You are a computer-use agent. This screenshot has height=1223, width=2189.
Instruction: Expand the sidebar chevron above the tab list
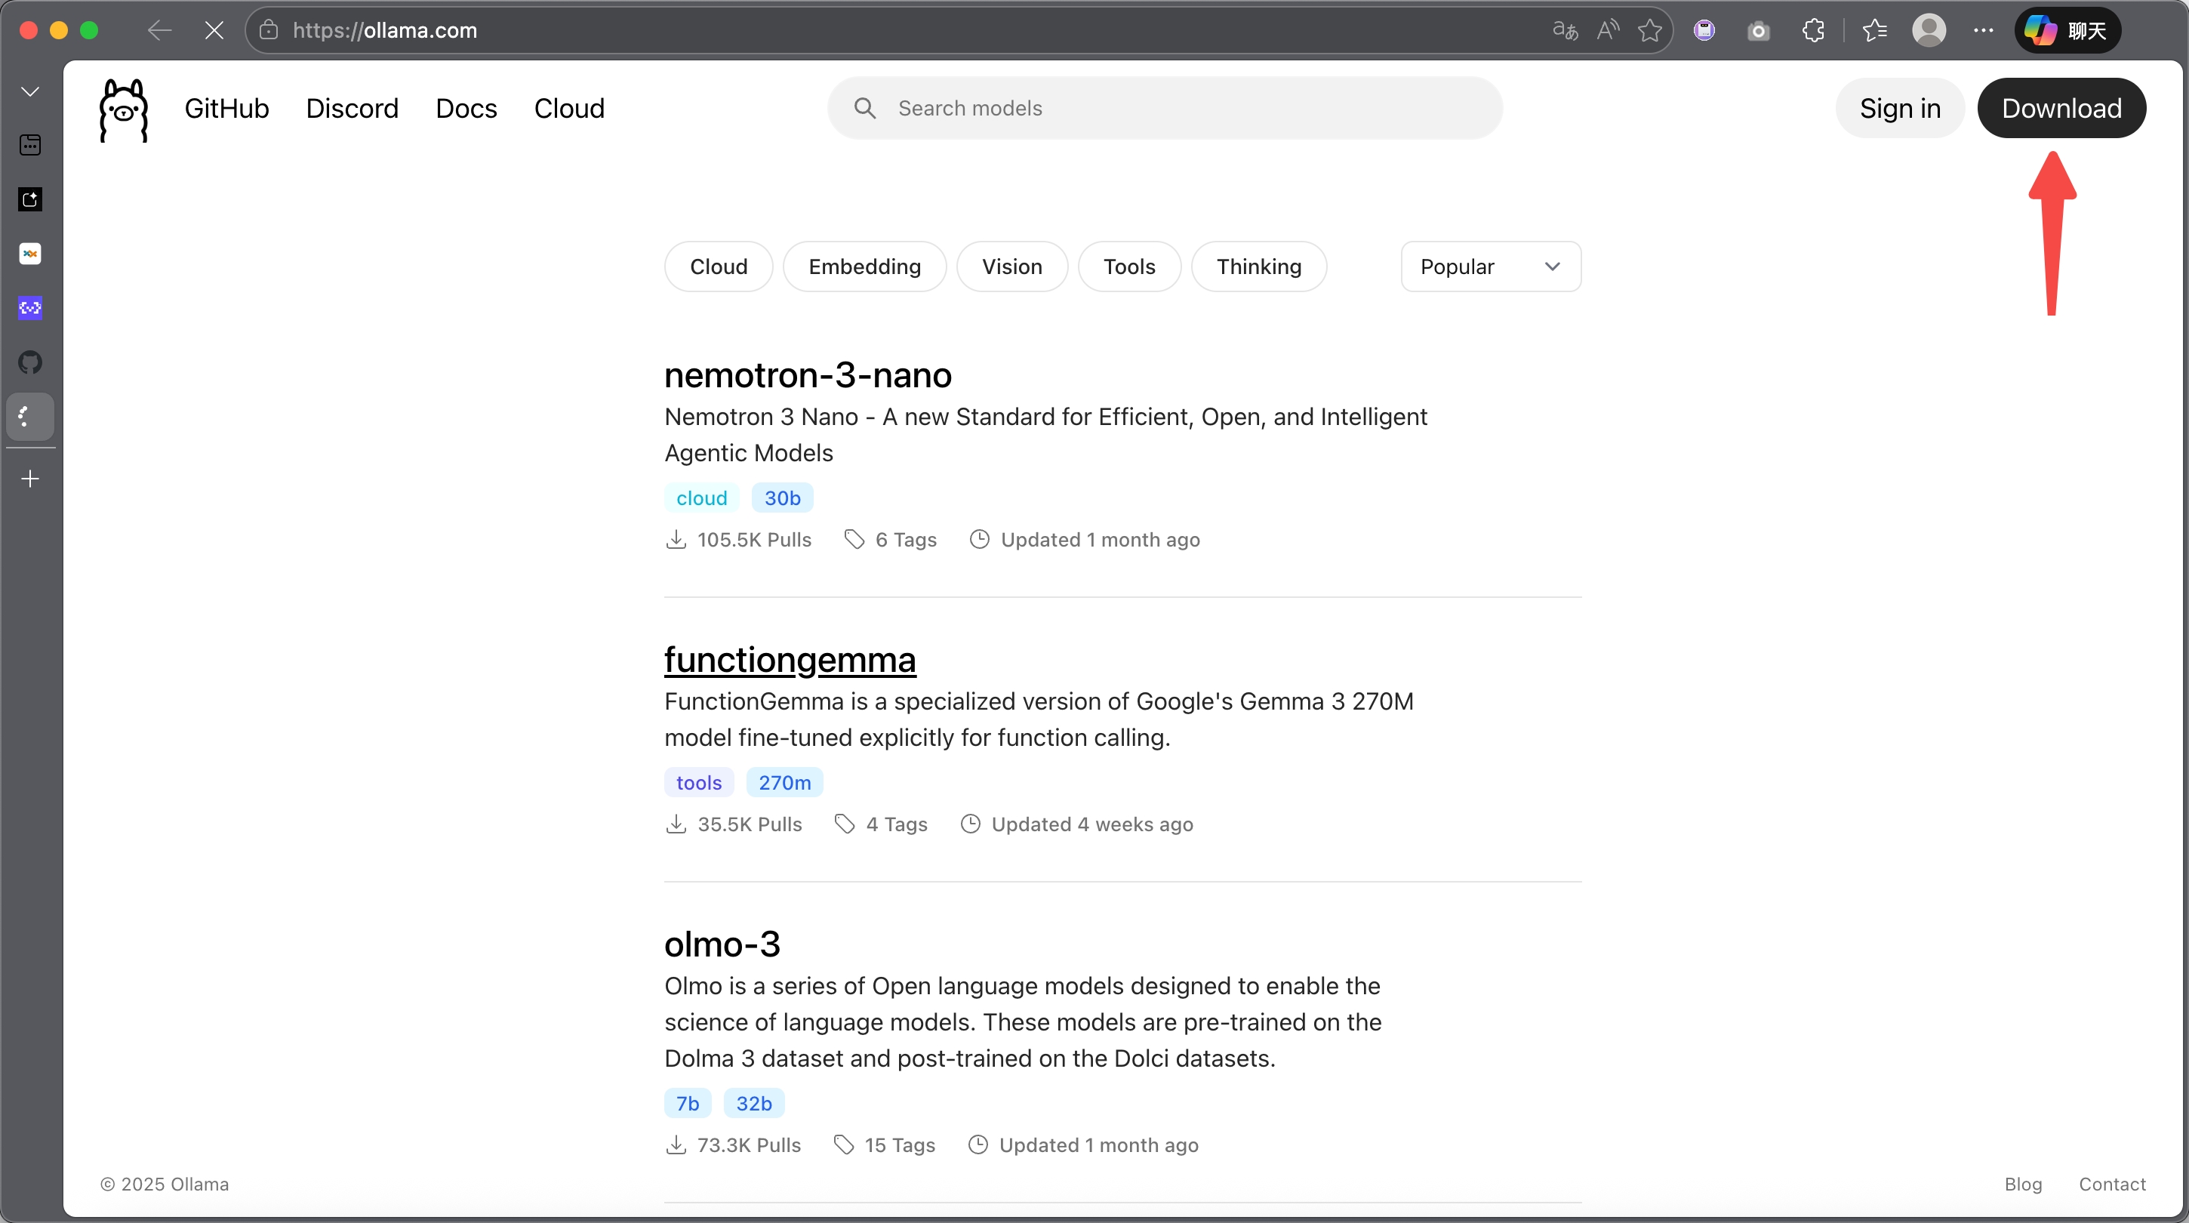point(31,92)
